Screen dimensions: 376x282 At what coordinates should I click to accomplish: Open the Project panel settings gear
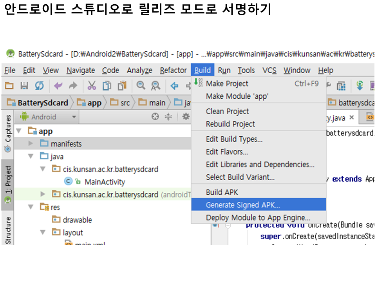point(186,116)
